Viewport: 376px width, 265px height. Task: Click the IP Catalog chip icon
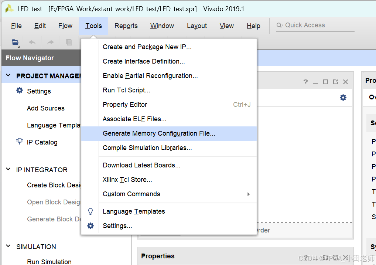20,141
